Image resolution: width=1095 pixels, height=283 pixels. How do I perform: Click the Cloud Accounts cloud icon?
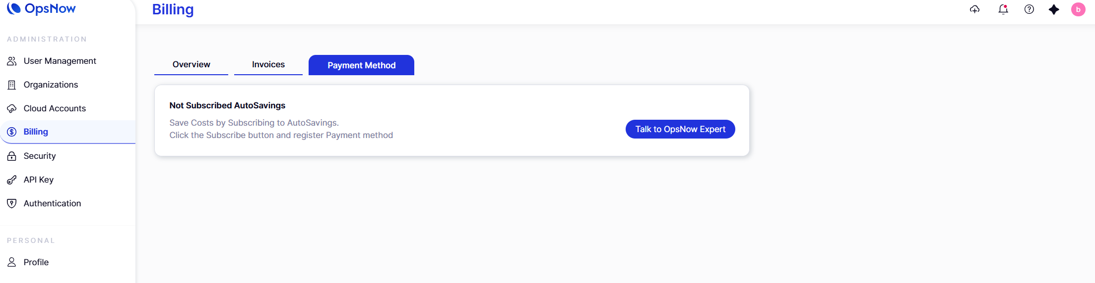[x=12, y=108]
